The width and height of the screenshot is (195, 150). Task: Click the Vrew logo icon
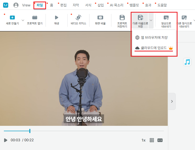point(6,5)
